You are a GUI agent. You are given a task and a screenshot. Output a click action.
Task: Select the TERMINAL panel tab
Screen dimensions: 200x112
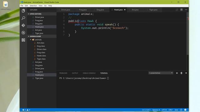tap(104, 73)
